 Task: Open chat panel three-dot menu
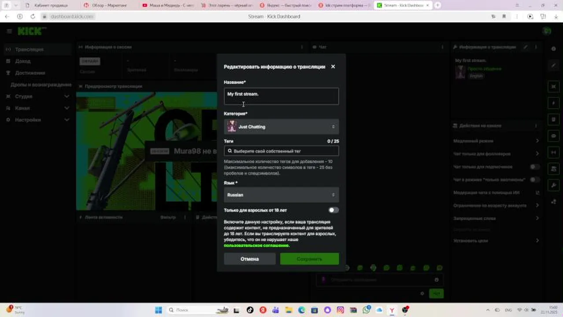click(x=442, y=47)
